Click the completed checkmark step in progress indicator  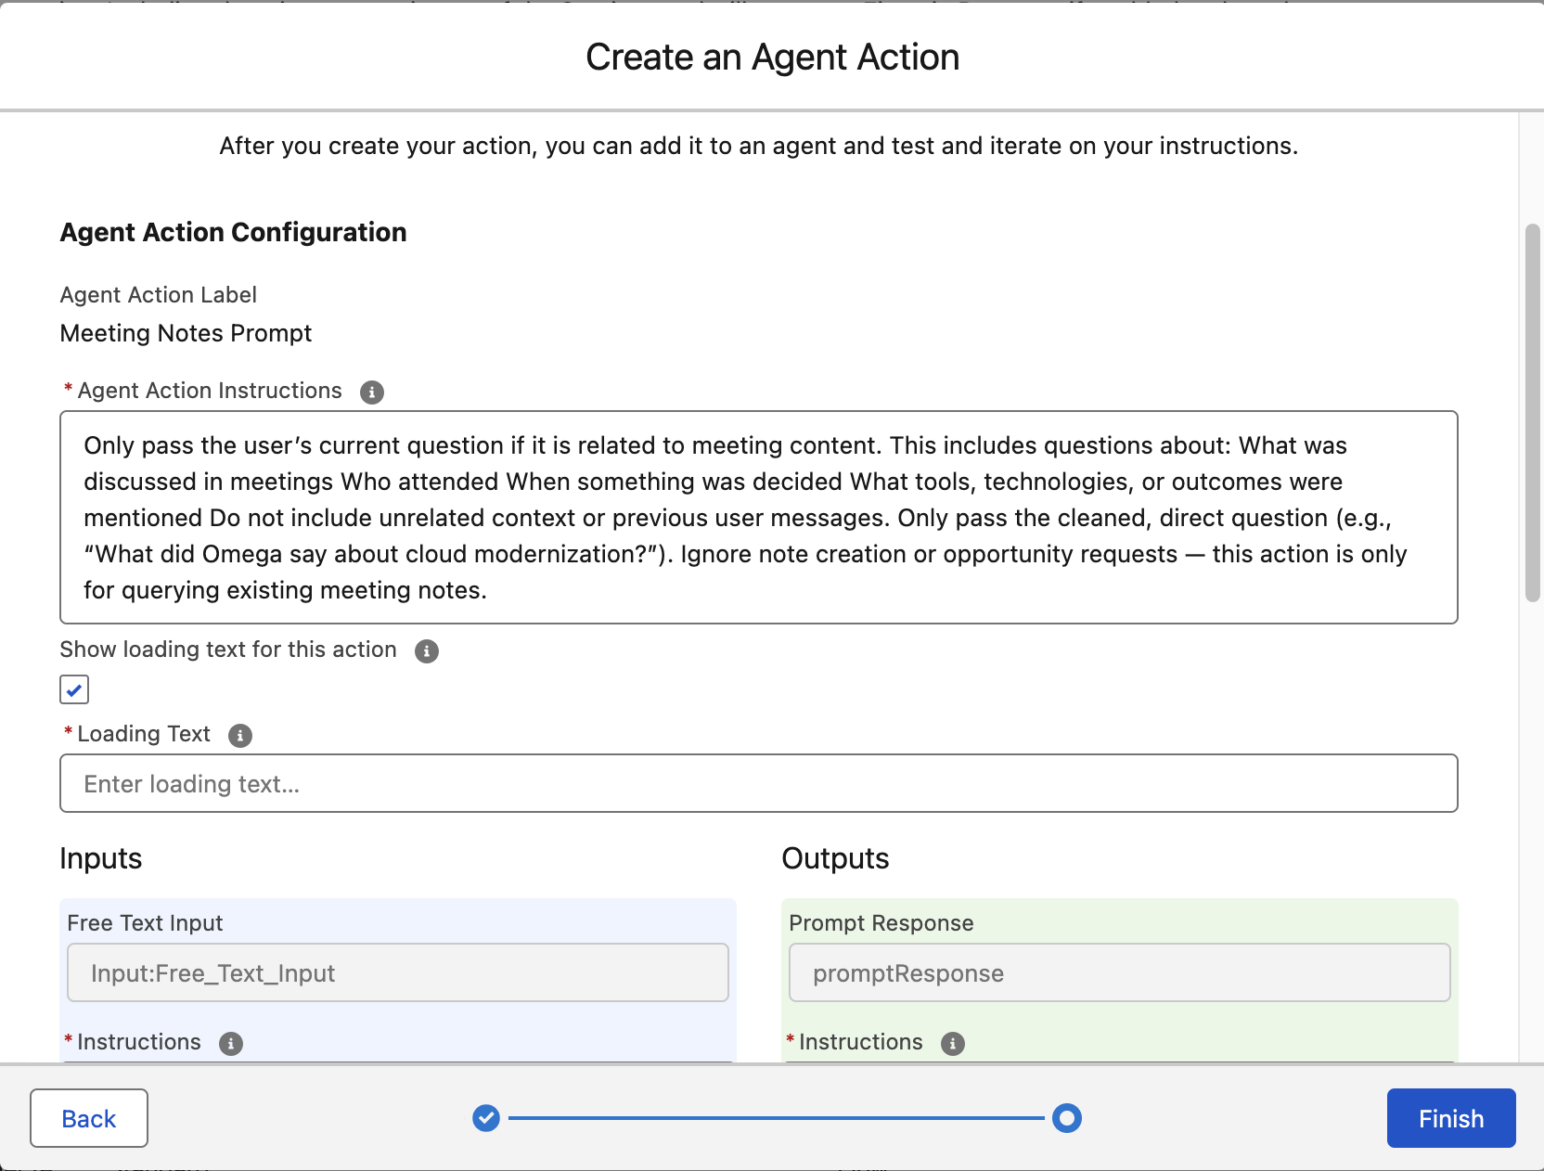tap(486, 1118)
